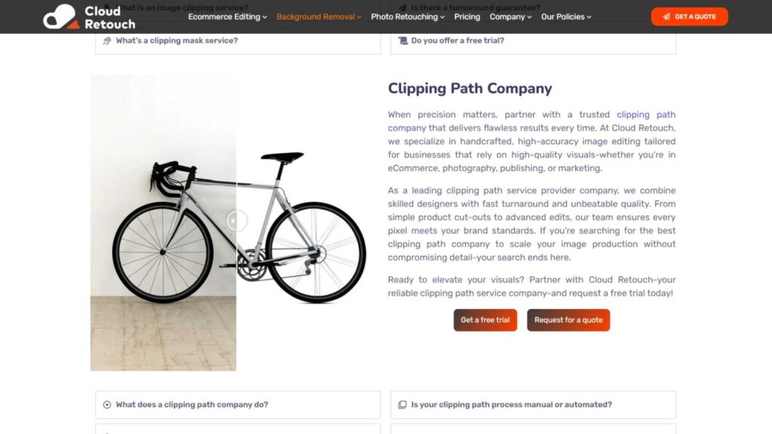Click the before/after slider handle on the bicycle image
This screenshot has width=772, height=434.
pyautogui.click(x=237, y=221)
